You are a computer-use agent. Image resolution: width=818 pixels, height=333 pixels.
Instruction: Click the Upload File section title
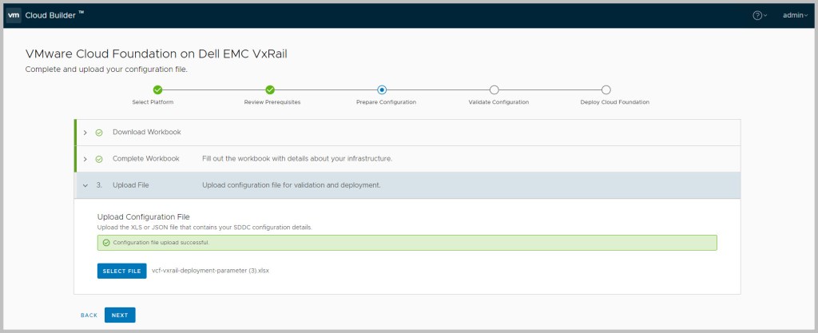pos(130,185)
